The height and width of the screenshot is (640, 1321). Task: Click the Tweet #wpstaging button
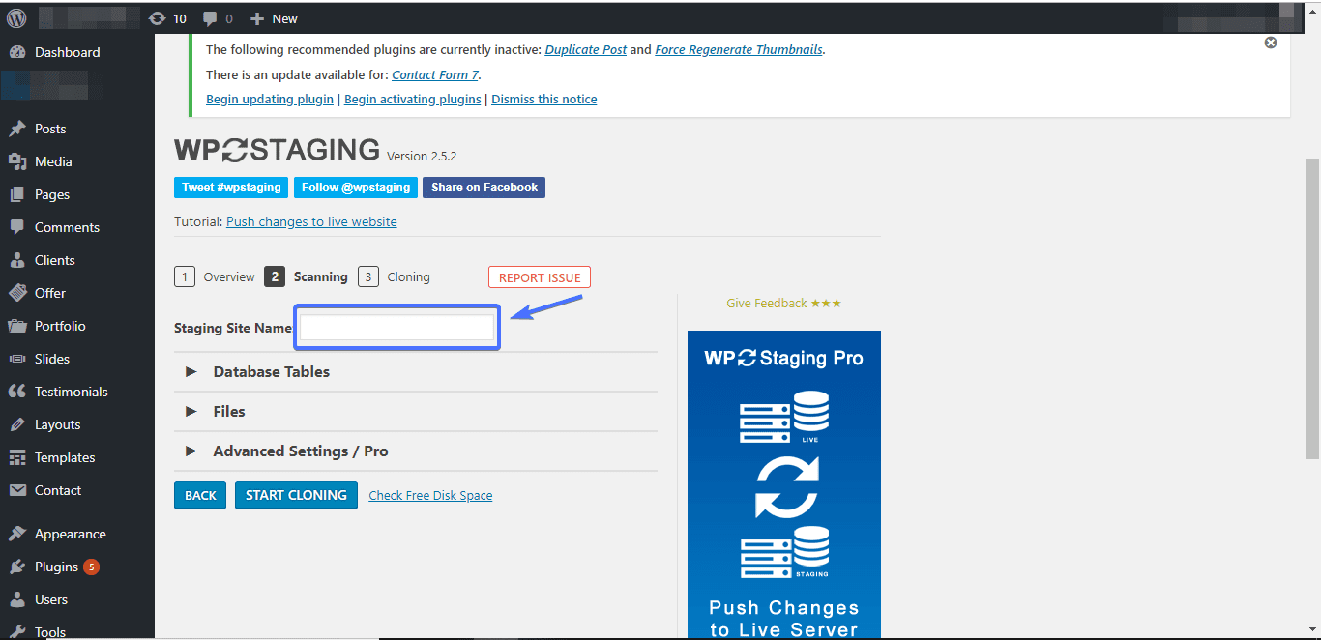pyautogui.click(x=231, y=188)
